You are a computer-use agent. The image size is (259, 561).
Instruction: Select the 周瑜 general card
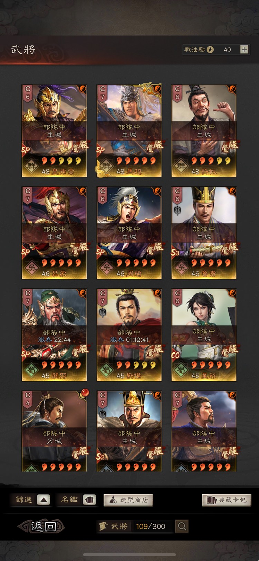pyautogui.click(x=129, y=233)
